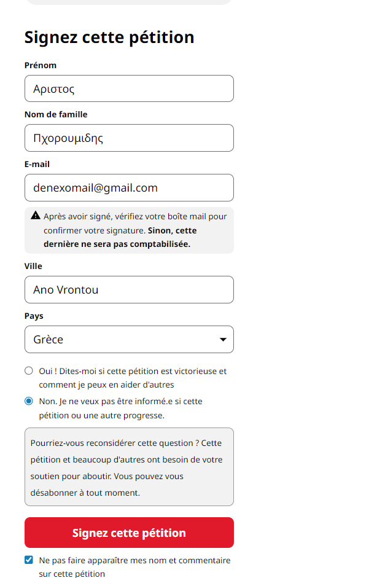This screenshot has height=578, width=369.
Task: Click the bold 'Sinon, cette dernière' warning text
Action: 172,231
